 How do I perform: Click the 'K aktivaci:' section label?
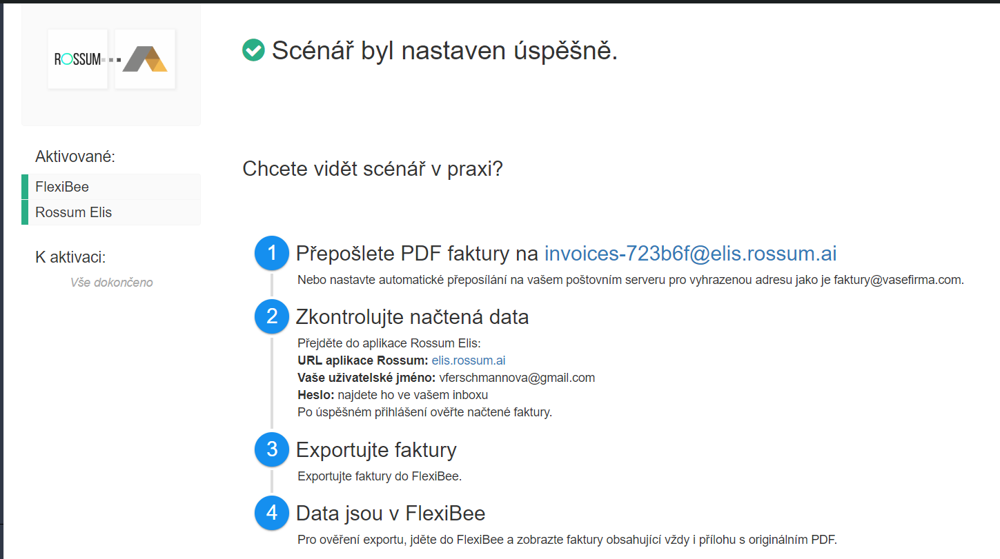point(70,257)
